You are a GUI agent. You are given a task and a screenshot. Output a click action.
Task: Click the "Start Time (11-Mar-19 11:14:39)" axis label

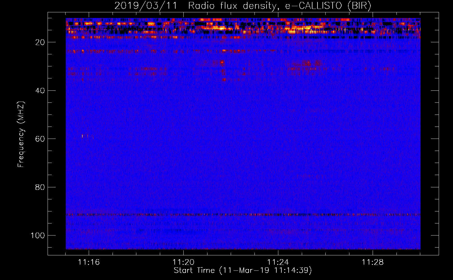click(x=243, y=270)
